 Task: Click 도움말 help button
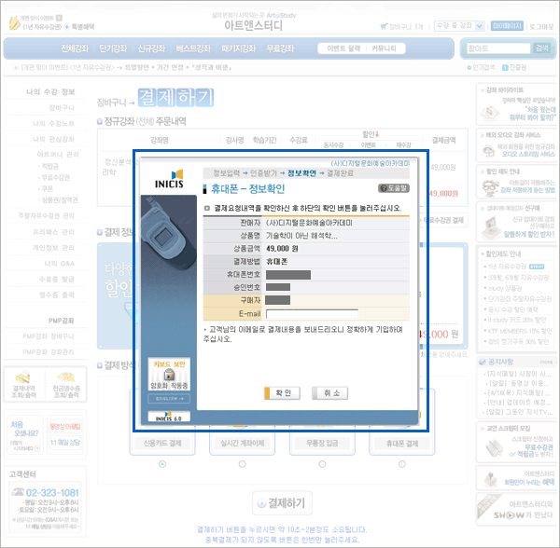pyautogui.click(x=394, y=188)
